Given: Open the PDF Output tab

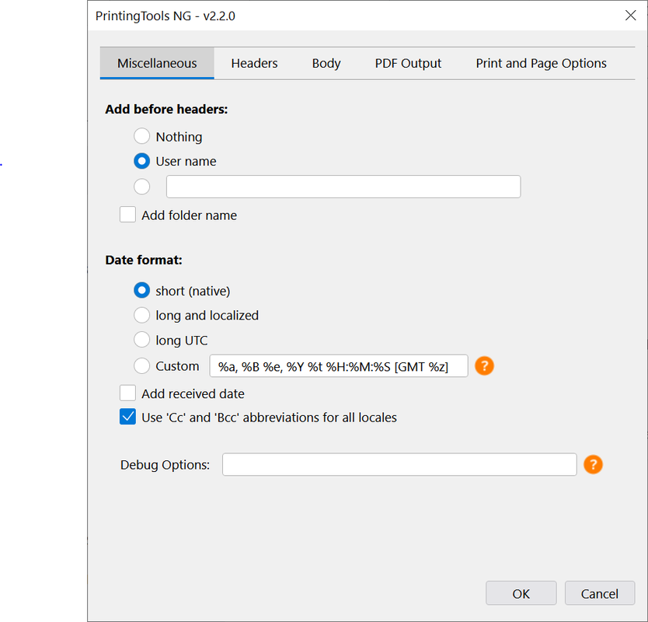Looking at the screenshot, I should pos(408,63).
